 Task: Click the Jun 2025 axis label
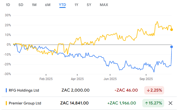(110, 79)
